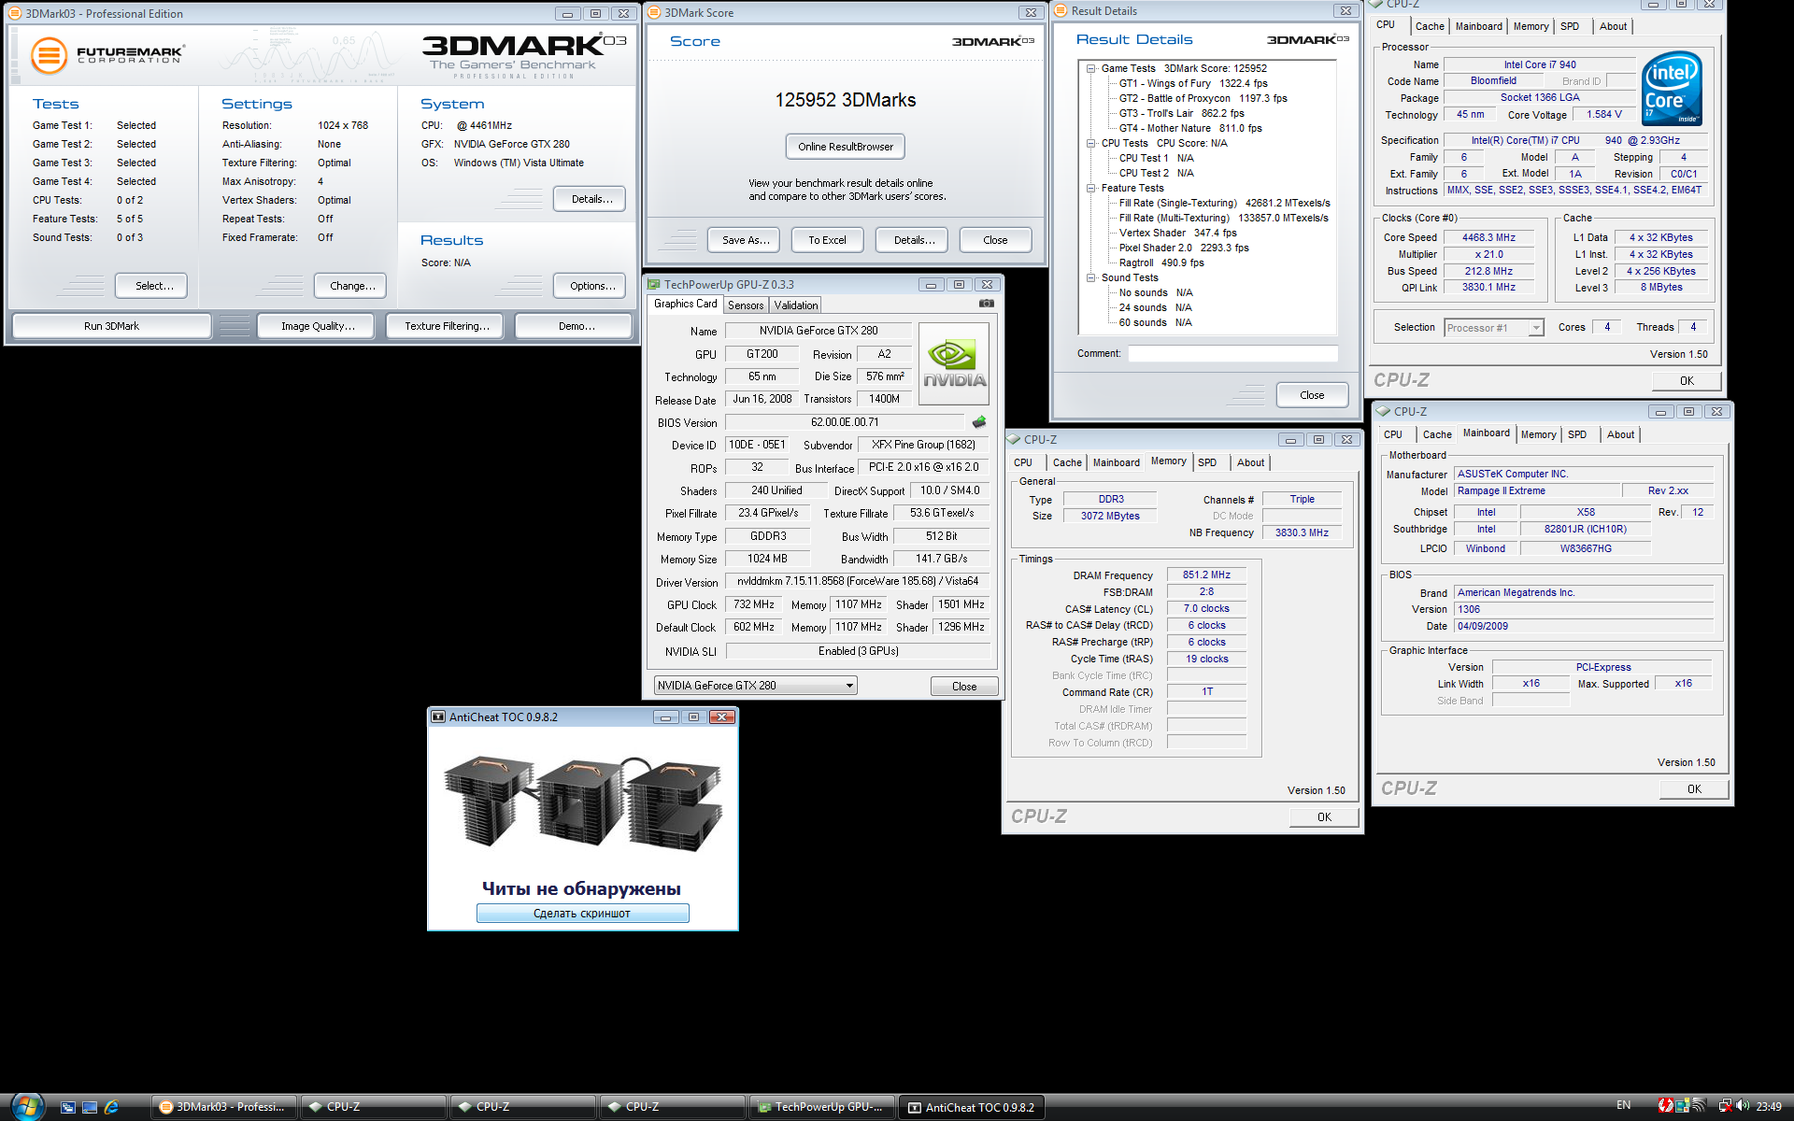Click the wireless signal tray icon
Image resolution: width=1794 pixels, height=1121 pixels.
[1699, 1106]
